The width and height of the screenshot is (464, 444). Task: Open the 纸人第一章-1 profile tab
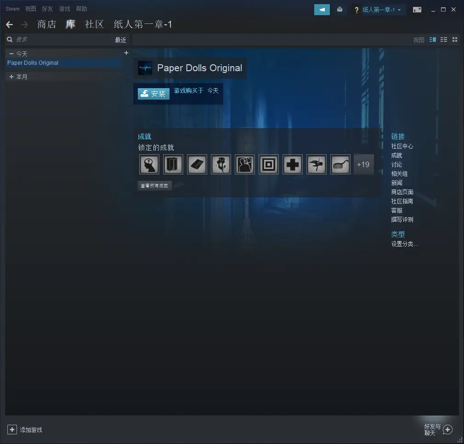[x=143, y=24]
